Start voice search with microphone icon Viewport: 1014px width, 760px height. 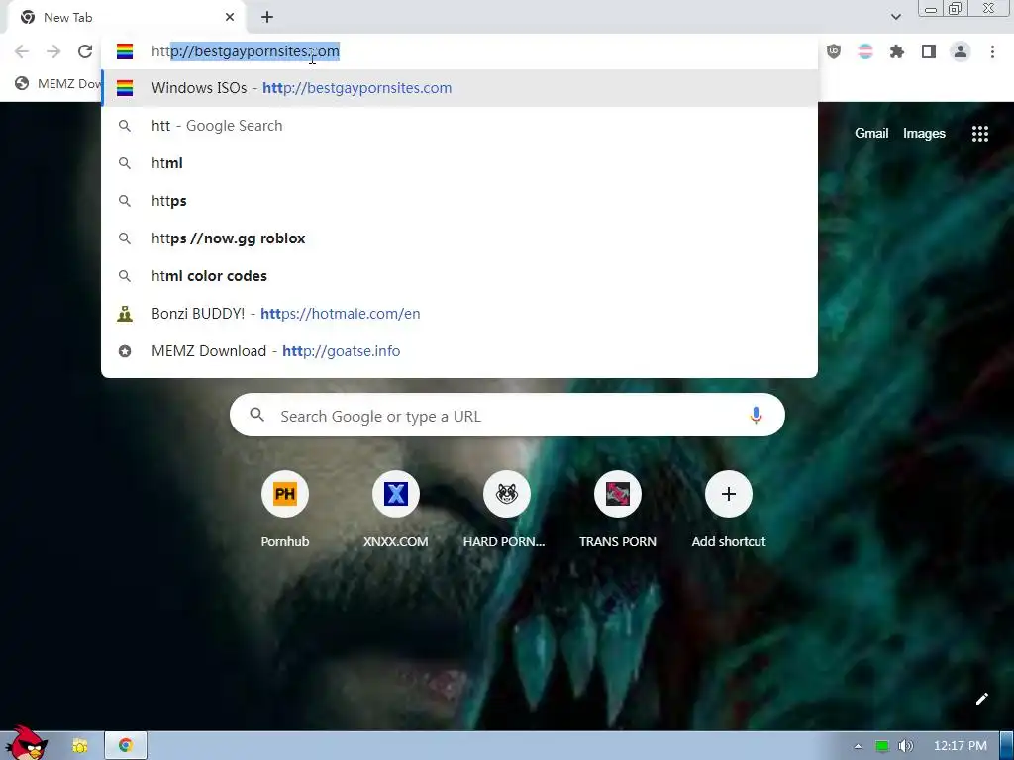point(756,415)
